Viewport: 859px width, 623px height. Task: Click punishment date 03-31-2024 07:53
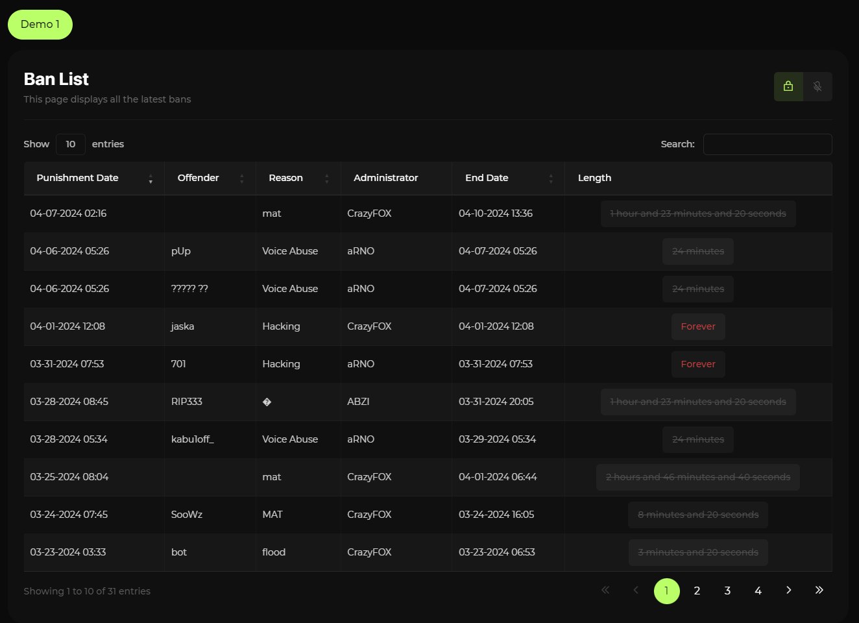(67, 364)
